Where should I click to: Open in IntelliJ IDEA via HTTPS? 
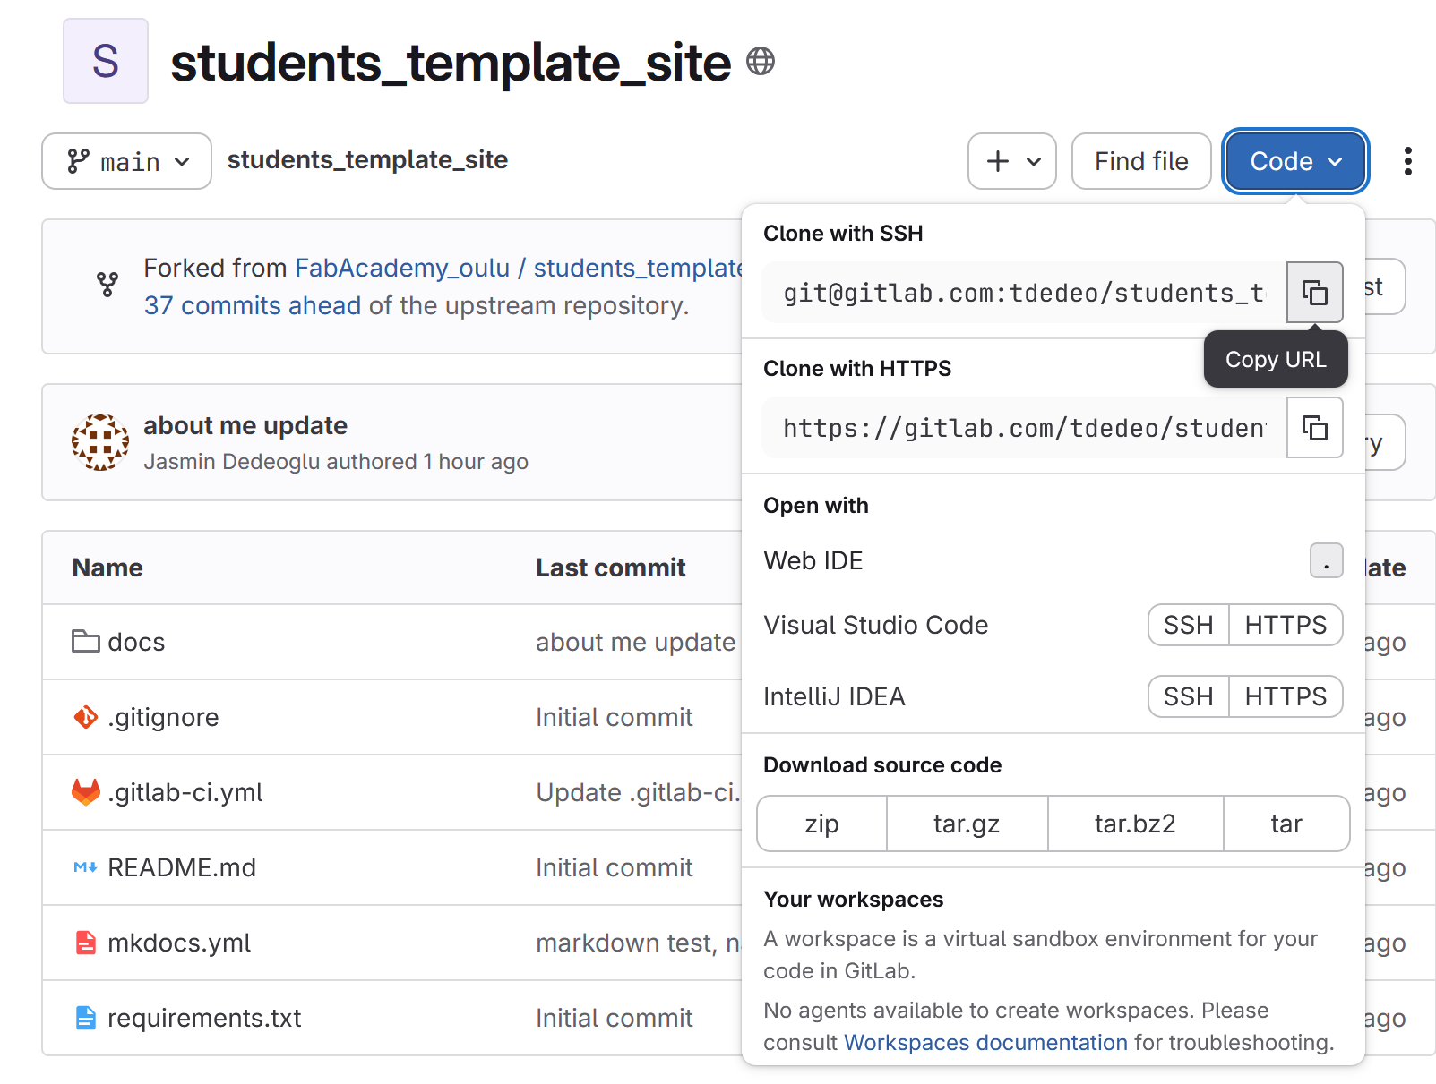[1286, 696]
